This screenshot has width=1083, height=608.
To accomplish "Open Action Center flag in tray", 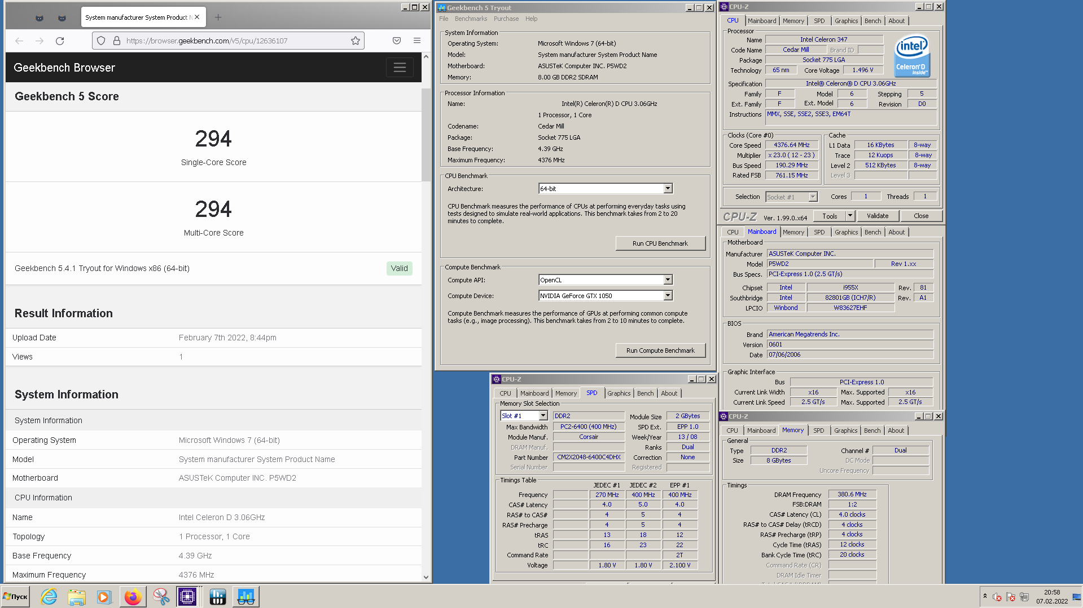I will pyautogui.click(x=1011, y=597).
